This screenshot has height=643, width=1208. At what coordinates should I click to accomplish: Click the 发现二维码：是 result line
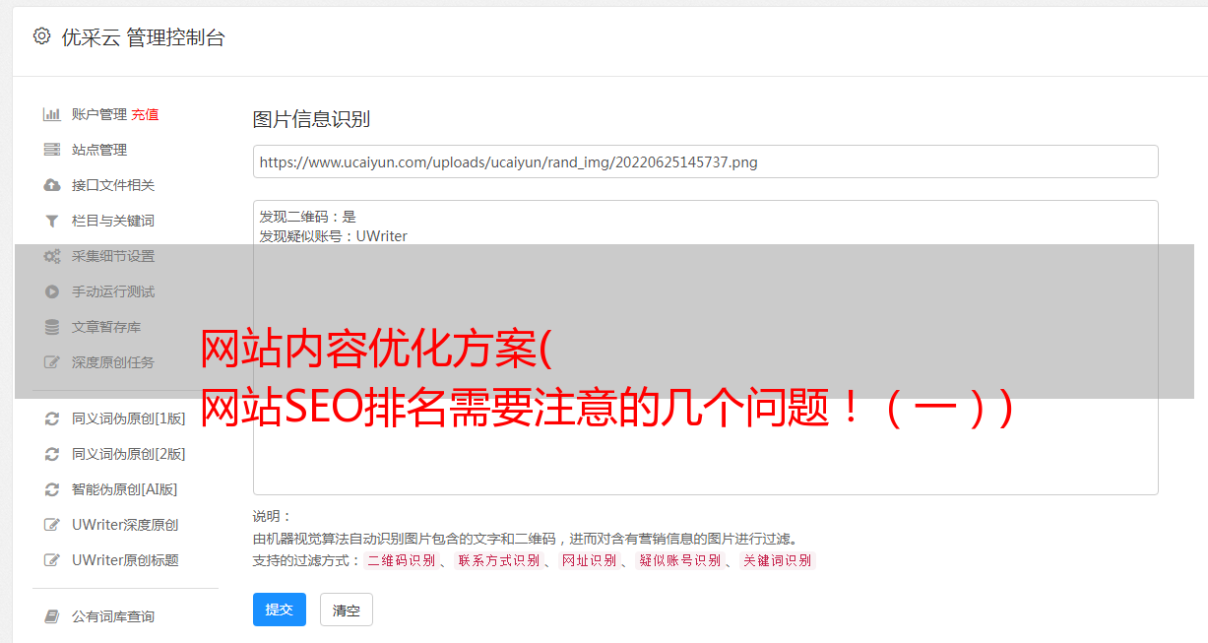click(308, 217)
